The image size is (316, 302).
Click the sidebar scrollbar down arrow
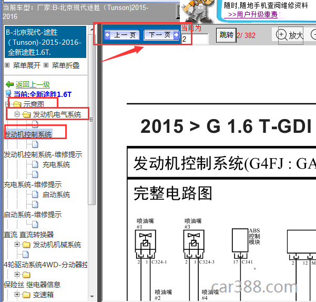tap(92, 297)
